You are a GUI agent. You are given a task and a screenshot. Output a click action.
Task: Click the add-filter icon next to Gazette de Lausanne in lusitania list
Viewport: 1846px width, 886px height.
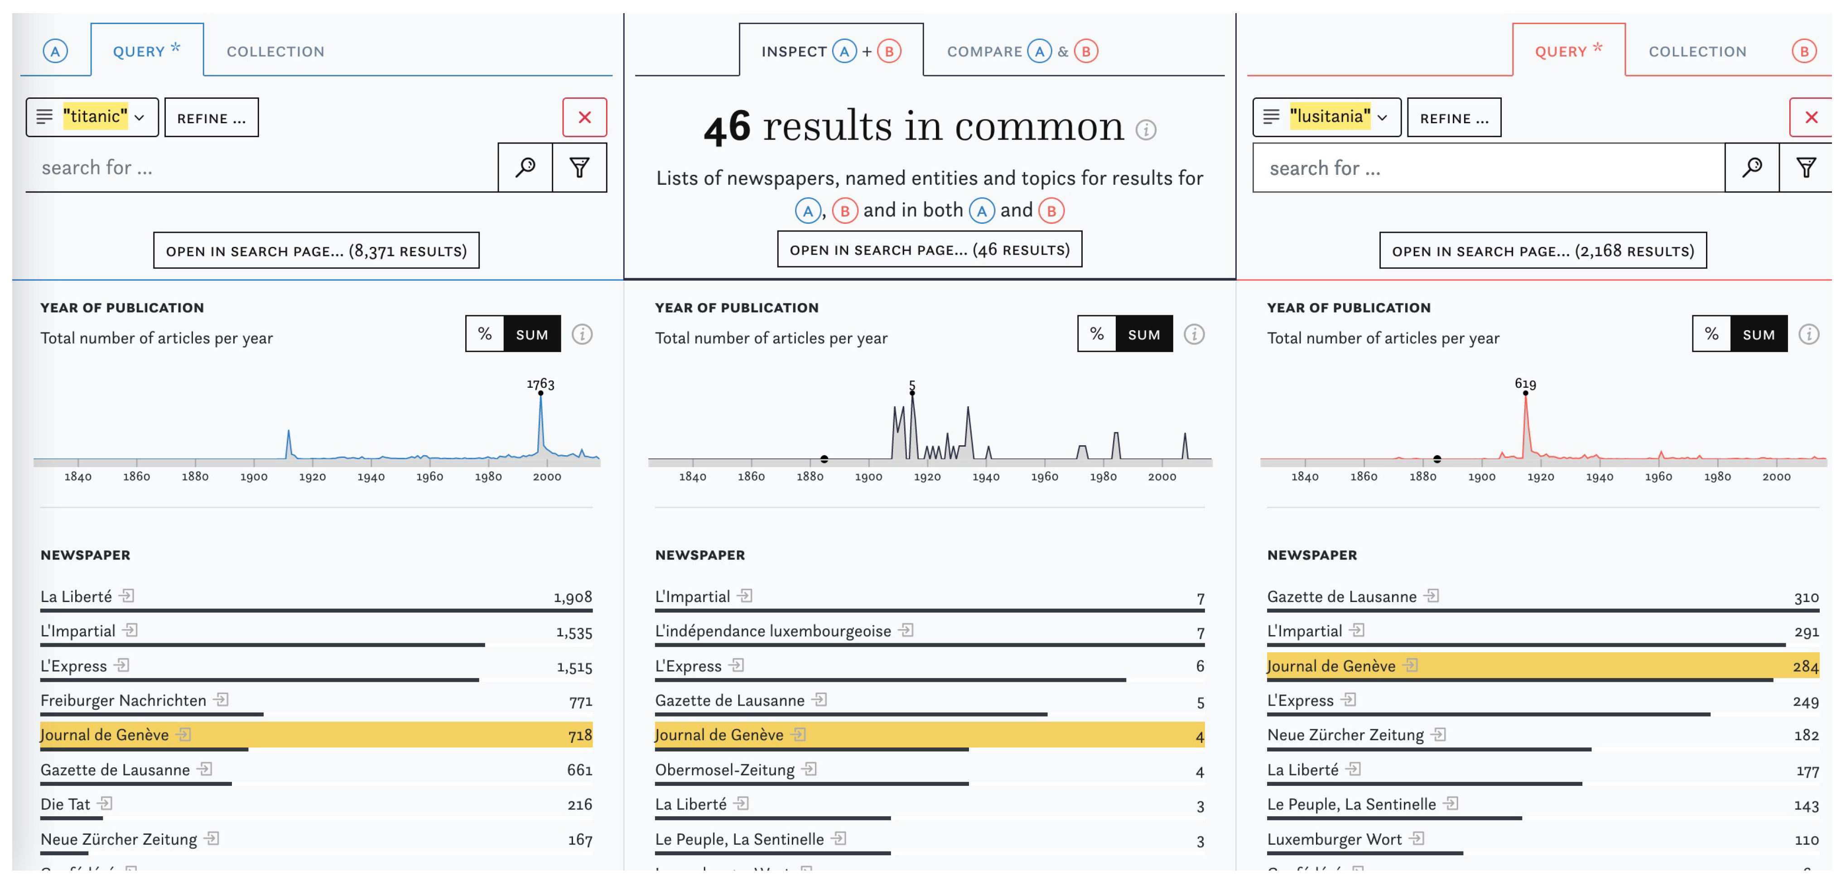(1431, 596)
